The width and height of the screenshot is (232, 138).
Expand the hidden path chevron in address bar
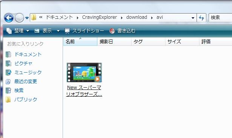[x=41, y=17]
